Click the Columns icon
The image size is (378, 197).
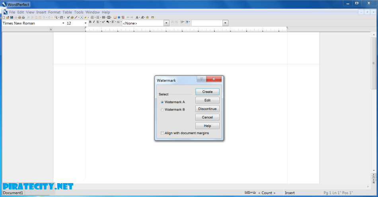click(103, 17)
